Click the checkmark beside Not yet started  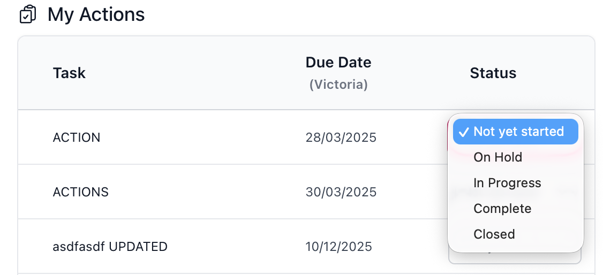click(x=464, y=132)
